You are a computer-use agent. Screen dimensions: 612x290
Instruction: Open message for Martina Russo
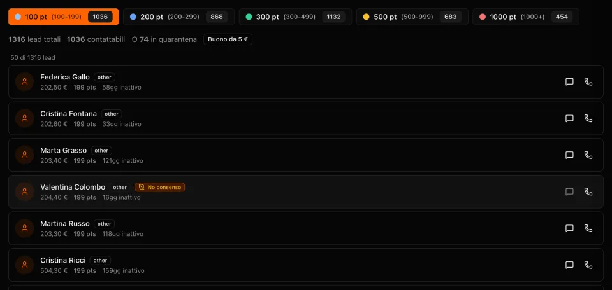pyautogui.click(x=569, y=228)
